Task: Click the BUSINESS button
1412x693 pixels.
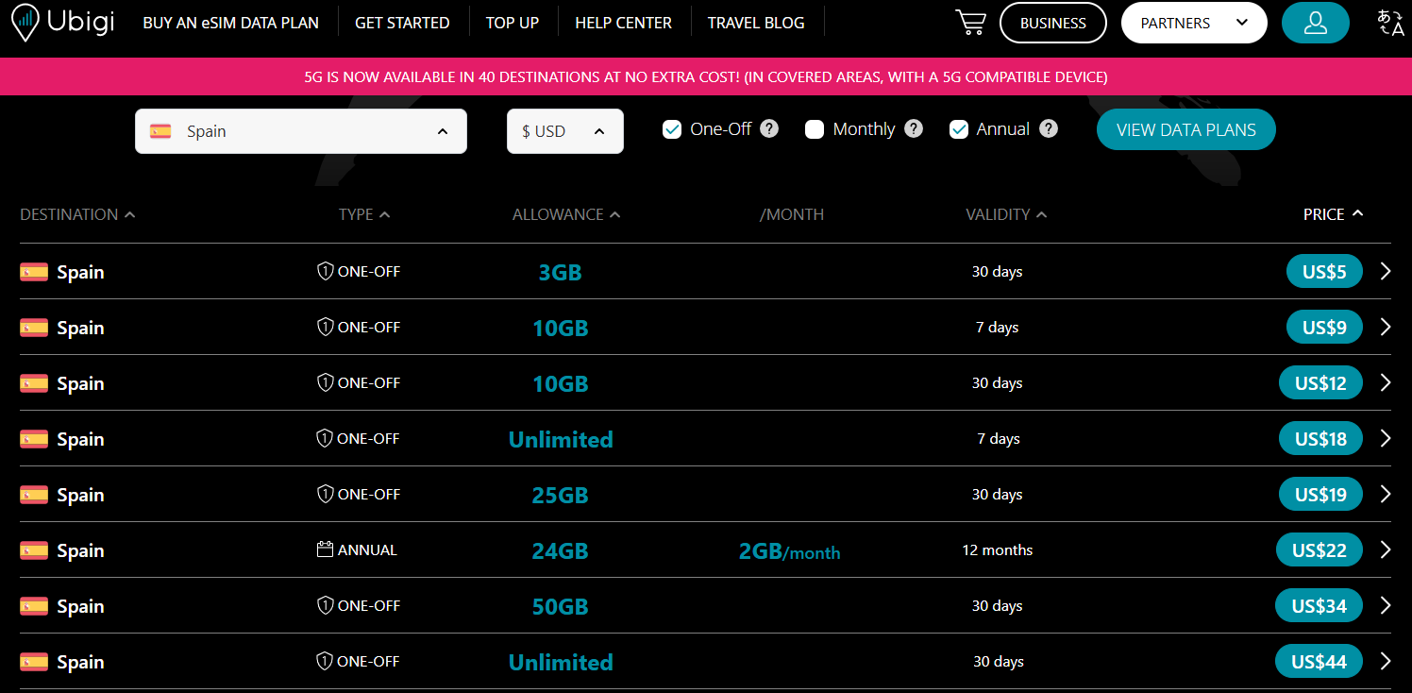Action: [1053, 23]
